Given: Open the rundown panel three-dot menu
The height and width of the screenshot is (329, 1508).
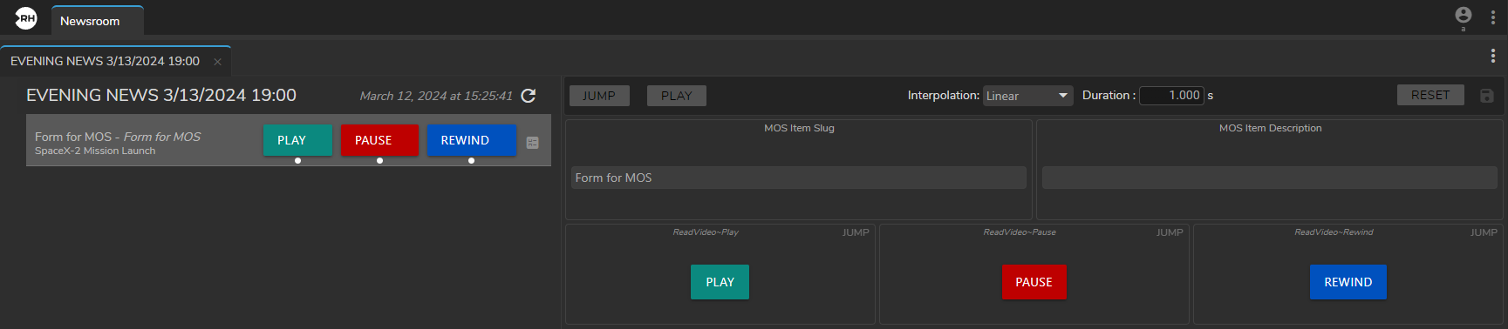Looking at the screenshot, I should click(1493, 56).
